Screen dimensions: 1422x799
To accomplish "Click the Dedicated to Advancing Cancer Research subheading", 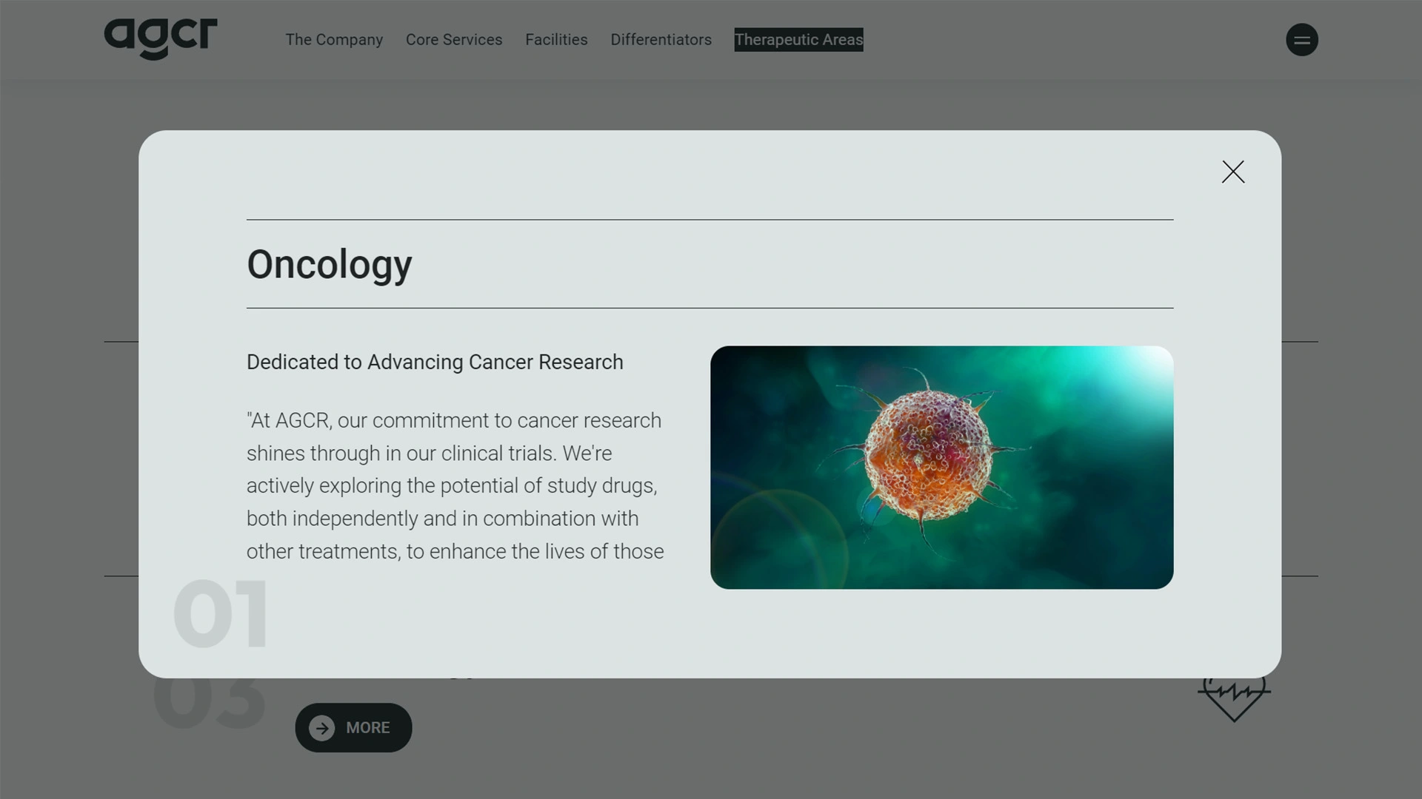I will click(435, 362).
